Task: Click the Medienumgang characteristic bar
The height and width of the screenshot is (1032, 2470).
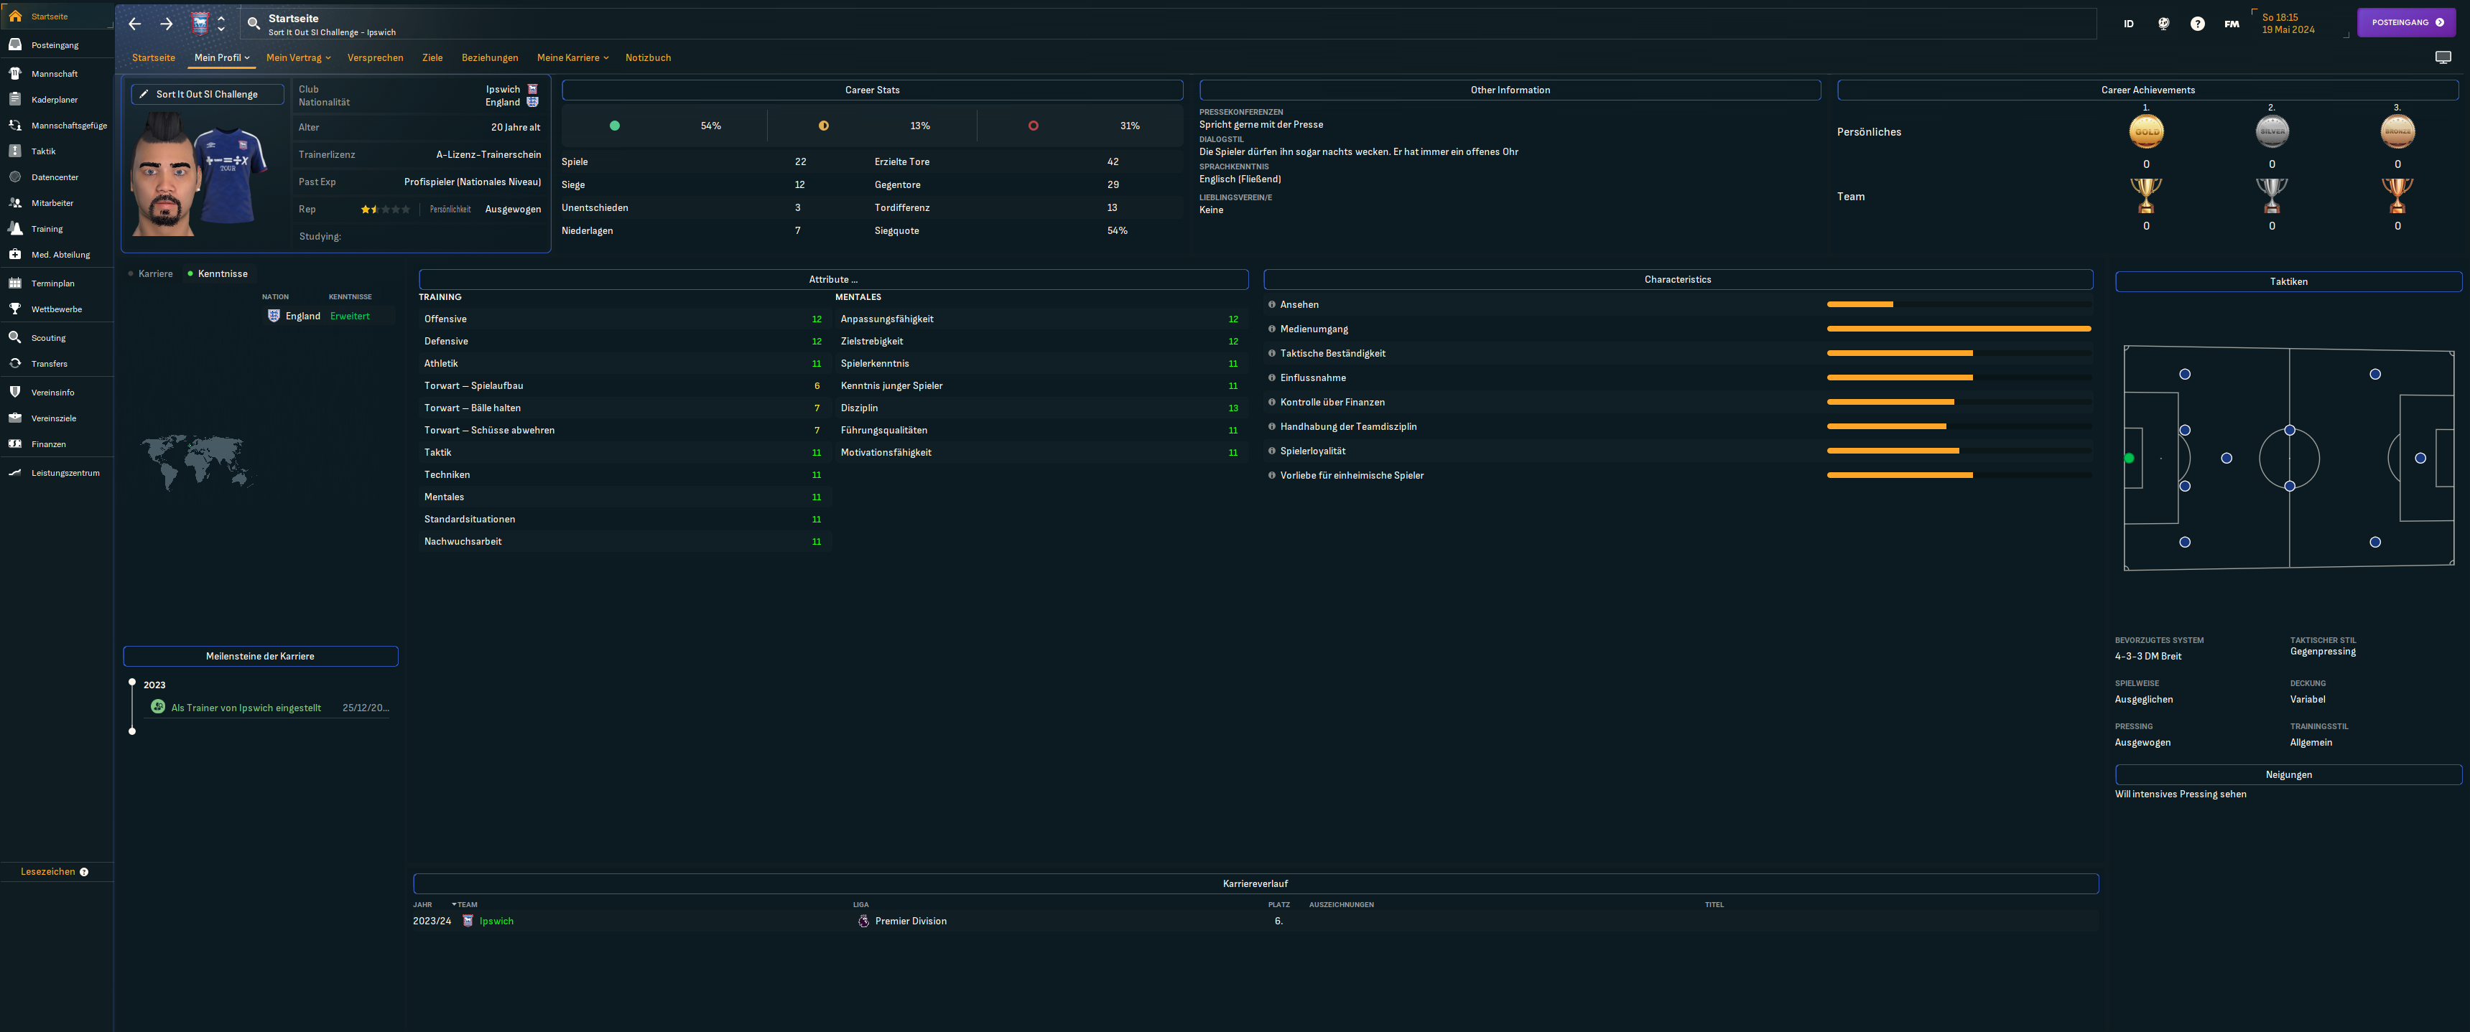Action: (1959, 329)
